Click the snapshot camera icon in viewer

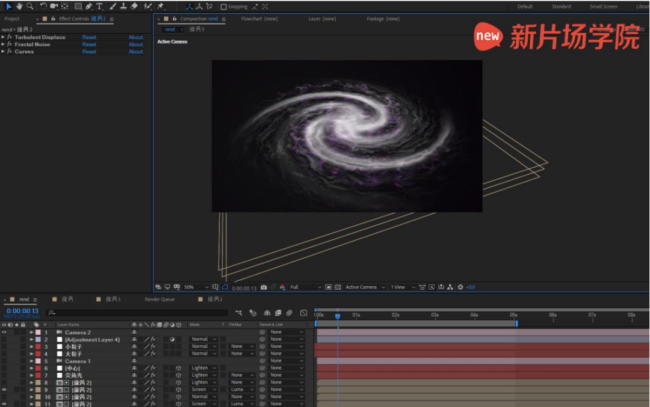pyautogui.click(x=264, y=287)
